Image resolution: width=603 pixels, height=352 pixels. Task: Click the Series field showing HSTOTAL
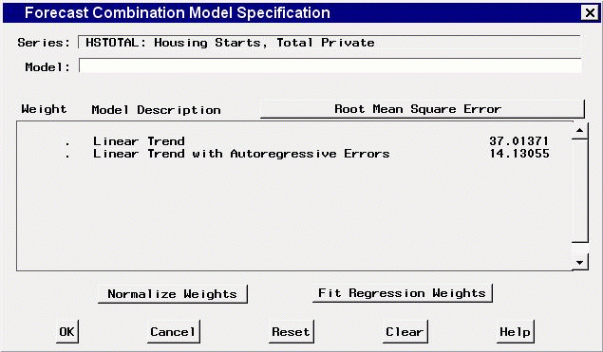point(330,43)
